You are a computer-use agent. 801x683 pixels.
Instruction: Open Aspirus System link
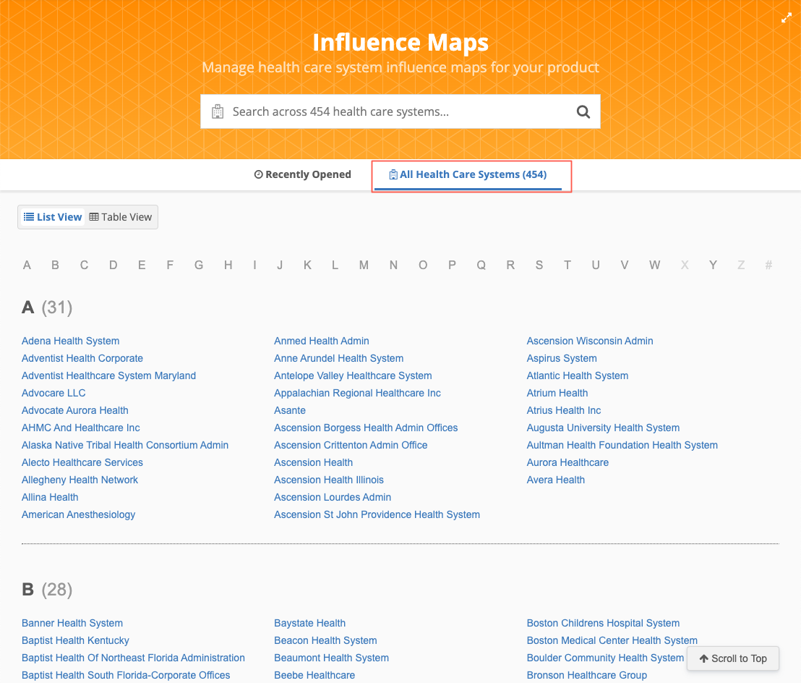(x=562, y=358)
